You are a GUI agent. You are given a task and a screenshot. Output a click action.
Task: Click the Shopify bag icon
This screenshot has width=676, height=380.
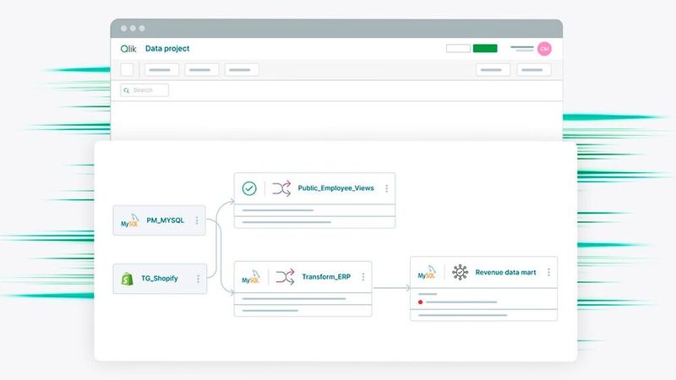tap(128, 279)
